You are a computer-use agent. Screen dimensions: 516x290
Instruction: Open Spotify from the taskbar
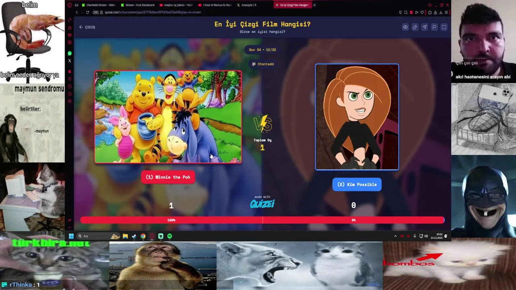point(170,236)
